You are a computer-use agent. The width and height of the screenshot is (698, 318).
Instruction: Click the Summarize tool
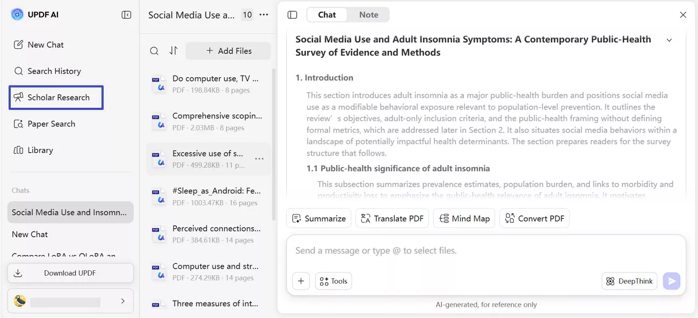[318, 218]
